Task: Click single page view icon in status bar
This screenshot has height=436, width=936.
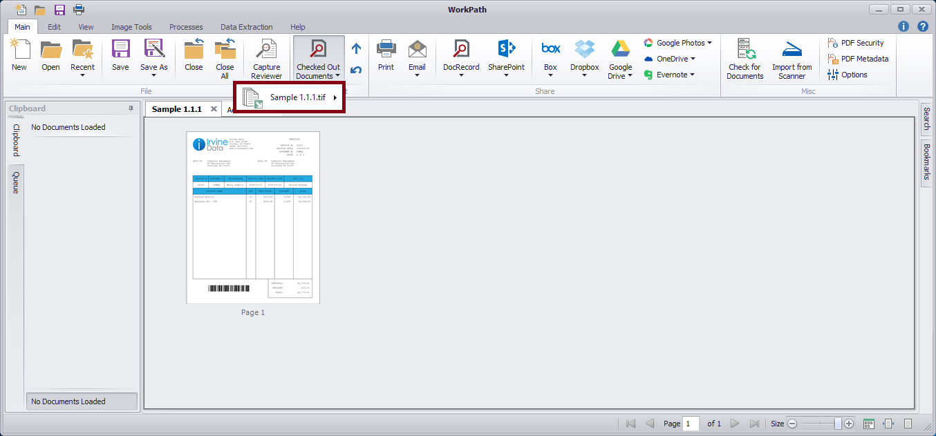Action: (909, 424)
